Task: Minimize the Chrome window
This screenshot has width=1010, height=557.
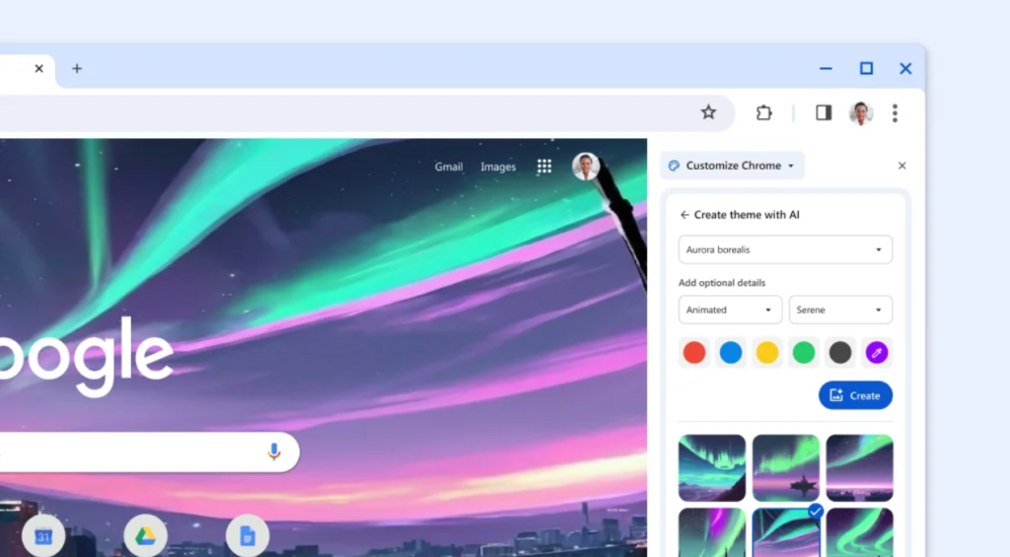Action: [x=826, y=68]
